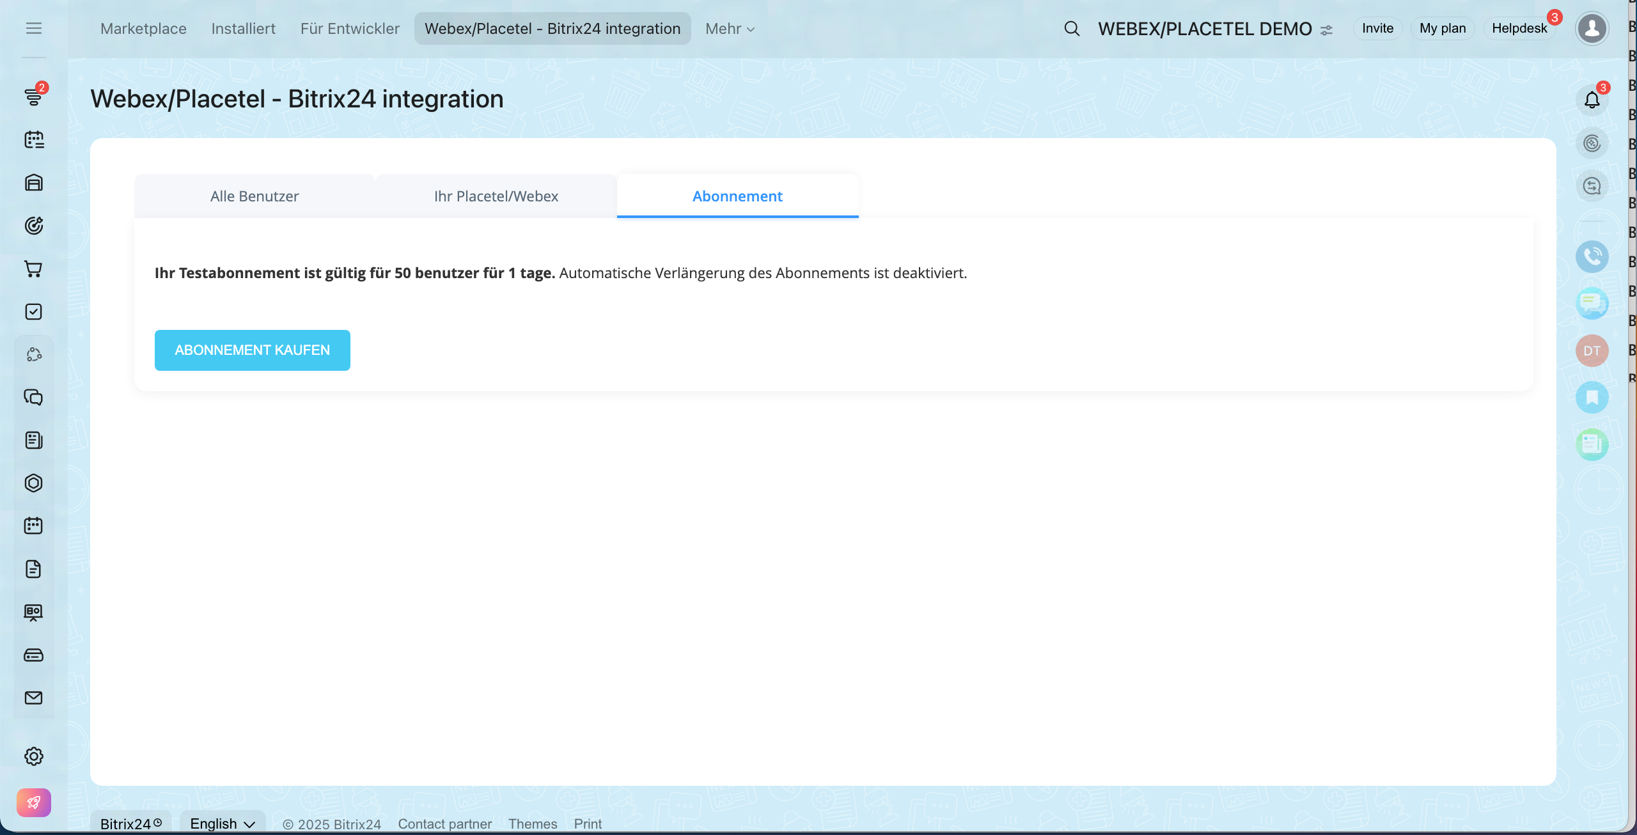Switch to the Ihr Placetel/Webex tab

(496, 196)
